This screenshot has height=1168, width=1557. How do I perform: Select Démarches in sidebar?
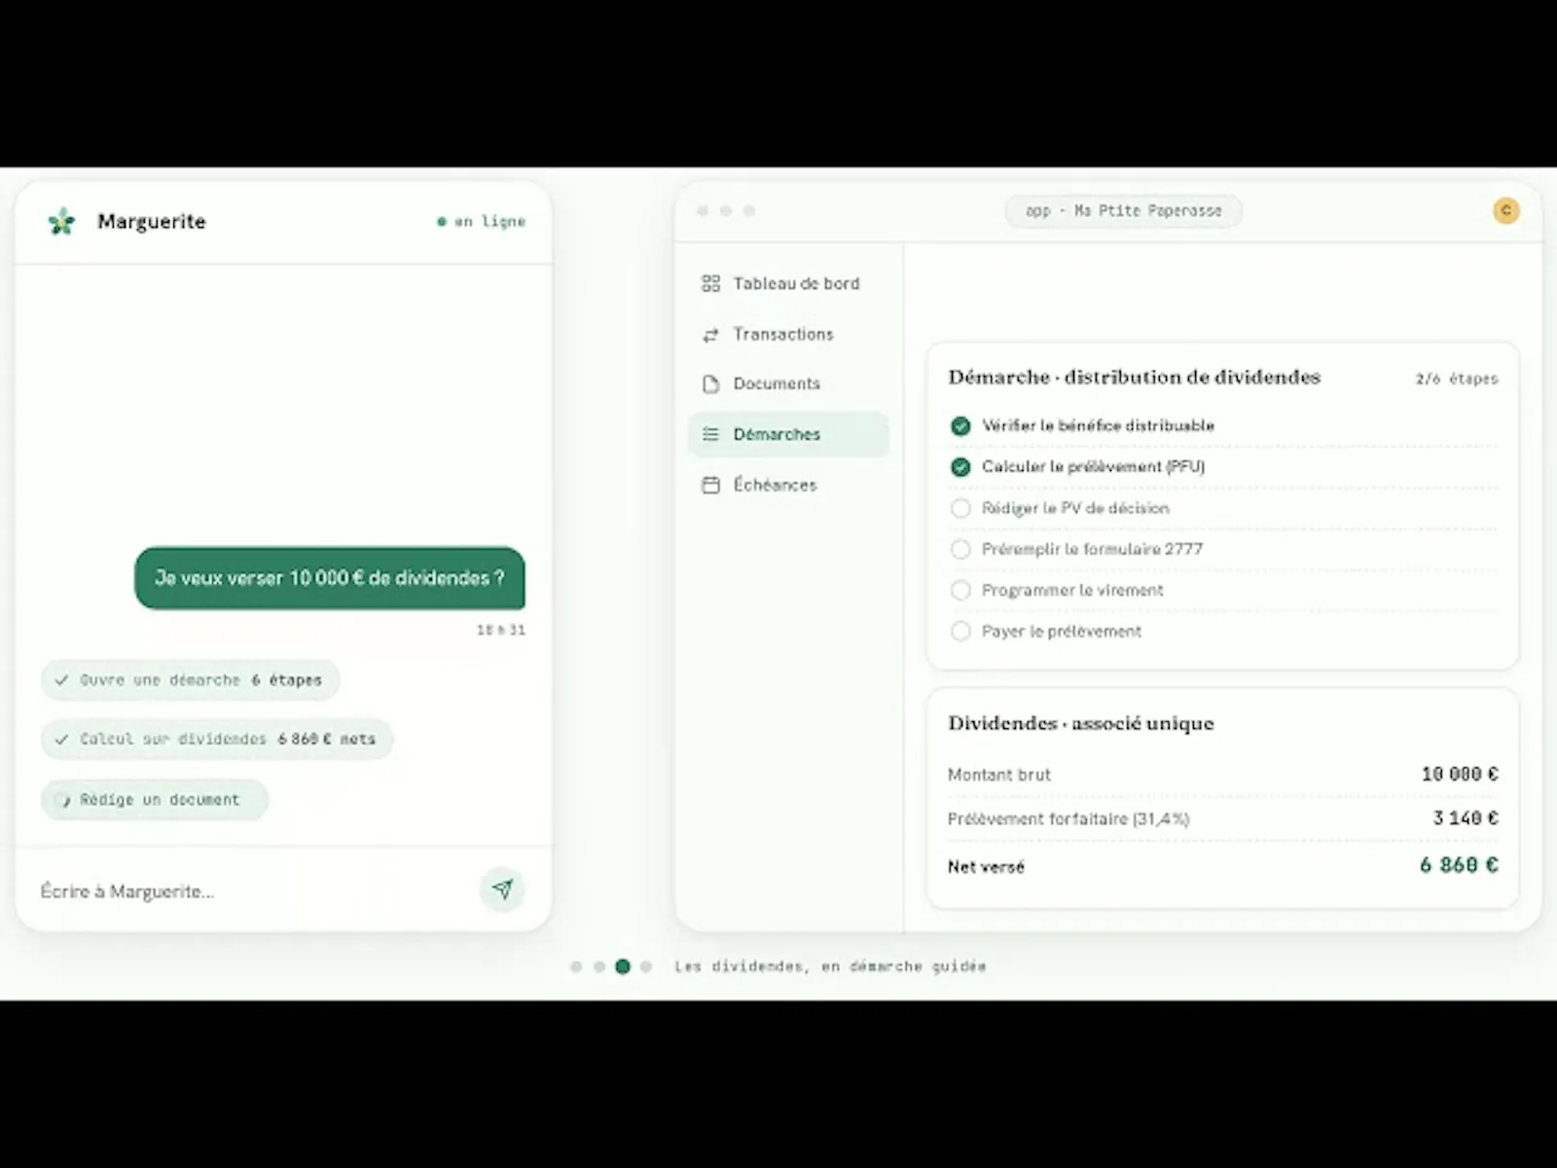788,434
